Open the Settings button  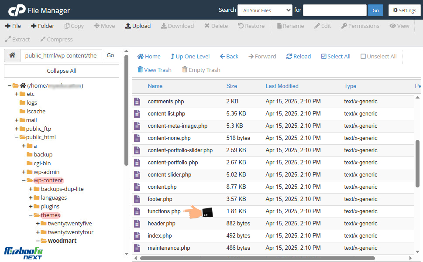[404, 10]
